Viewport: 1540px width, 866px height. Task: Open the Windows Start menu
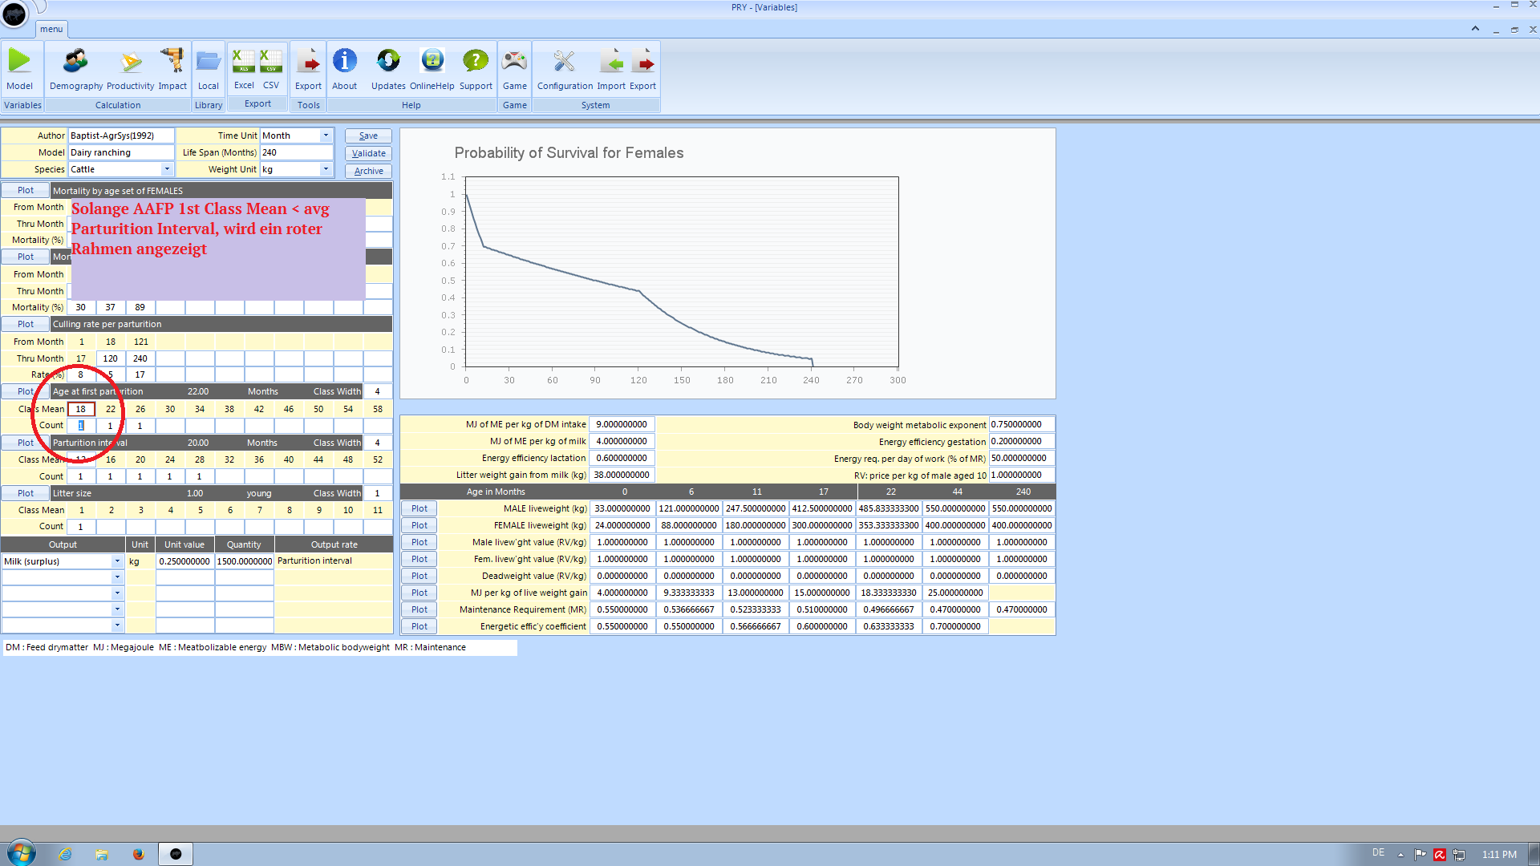pyautogui.click(x=21, y=853)
